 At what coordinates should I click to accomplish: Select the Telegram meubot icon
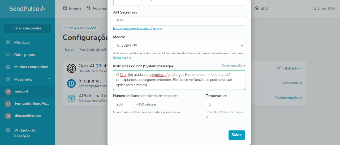point(8,91)
